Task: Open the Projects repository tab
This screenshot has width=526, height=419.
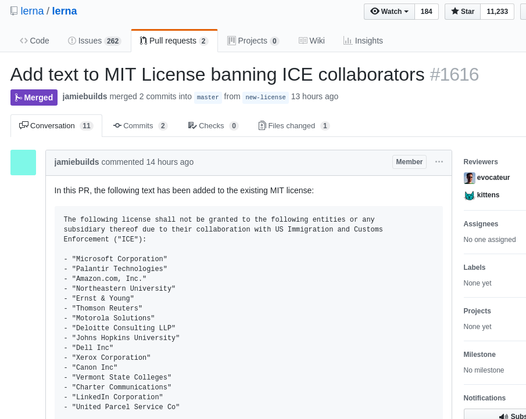Action: (x=253, y=41)
